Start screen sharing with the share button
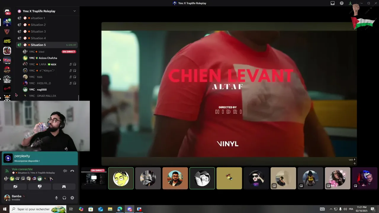Image resolution: width=379 pixels, height=213 pixels. (40, 187)
